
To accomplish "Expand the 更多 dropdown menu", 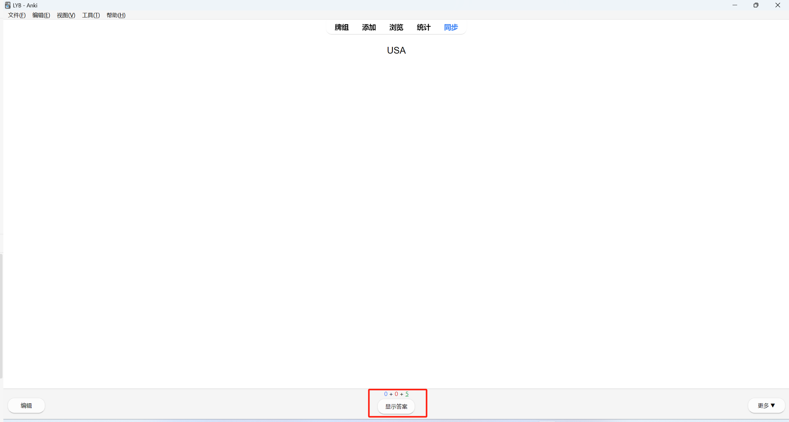I will 766,405.
